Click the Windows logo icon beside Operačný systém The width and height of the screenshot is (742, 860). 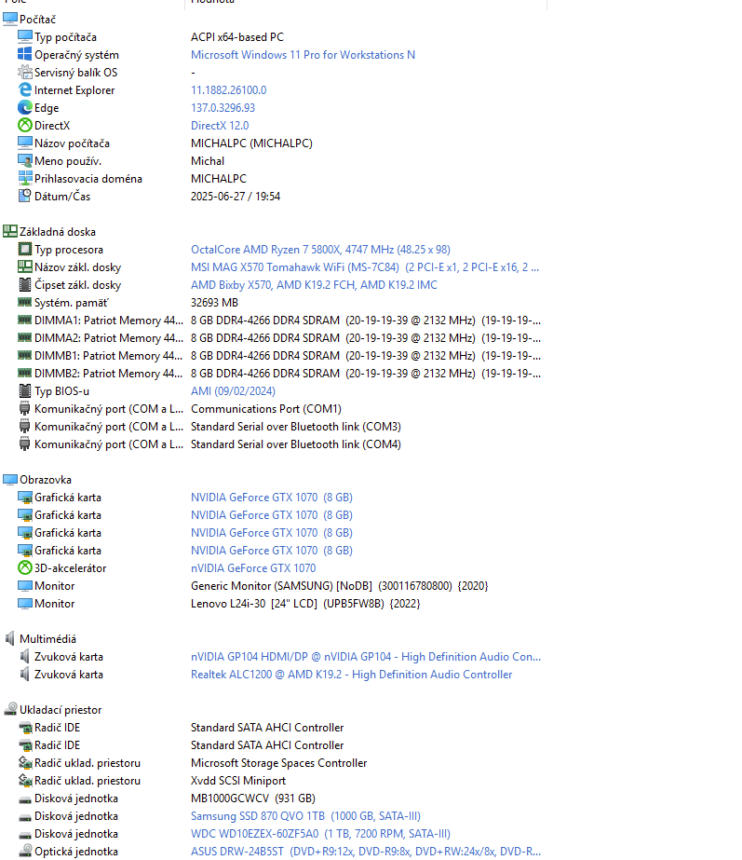(x=24, y=54)
